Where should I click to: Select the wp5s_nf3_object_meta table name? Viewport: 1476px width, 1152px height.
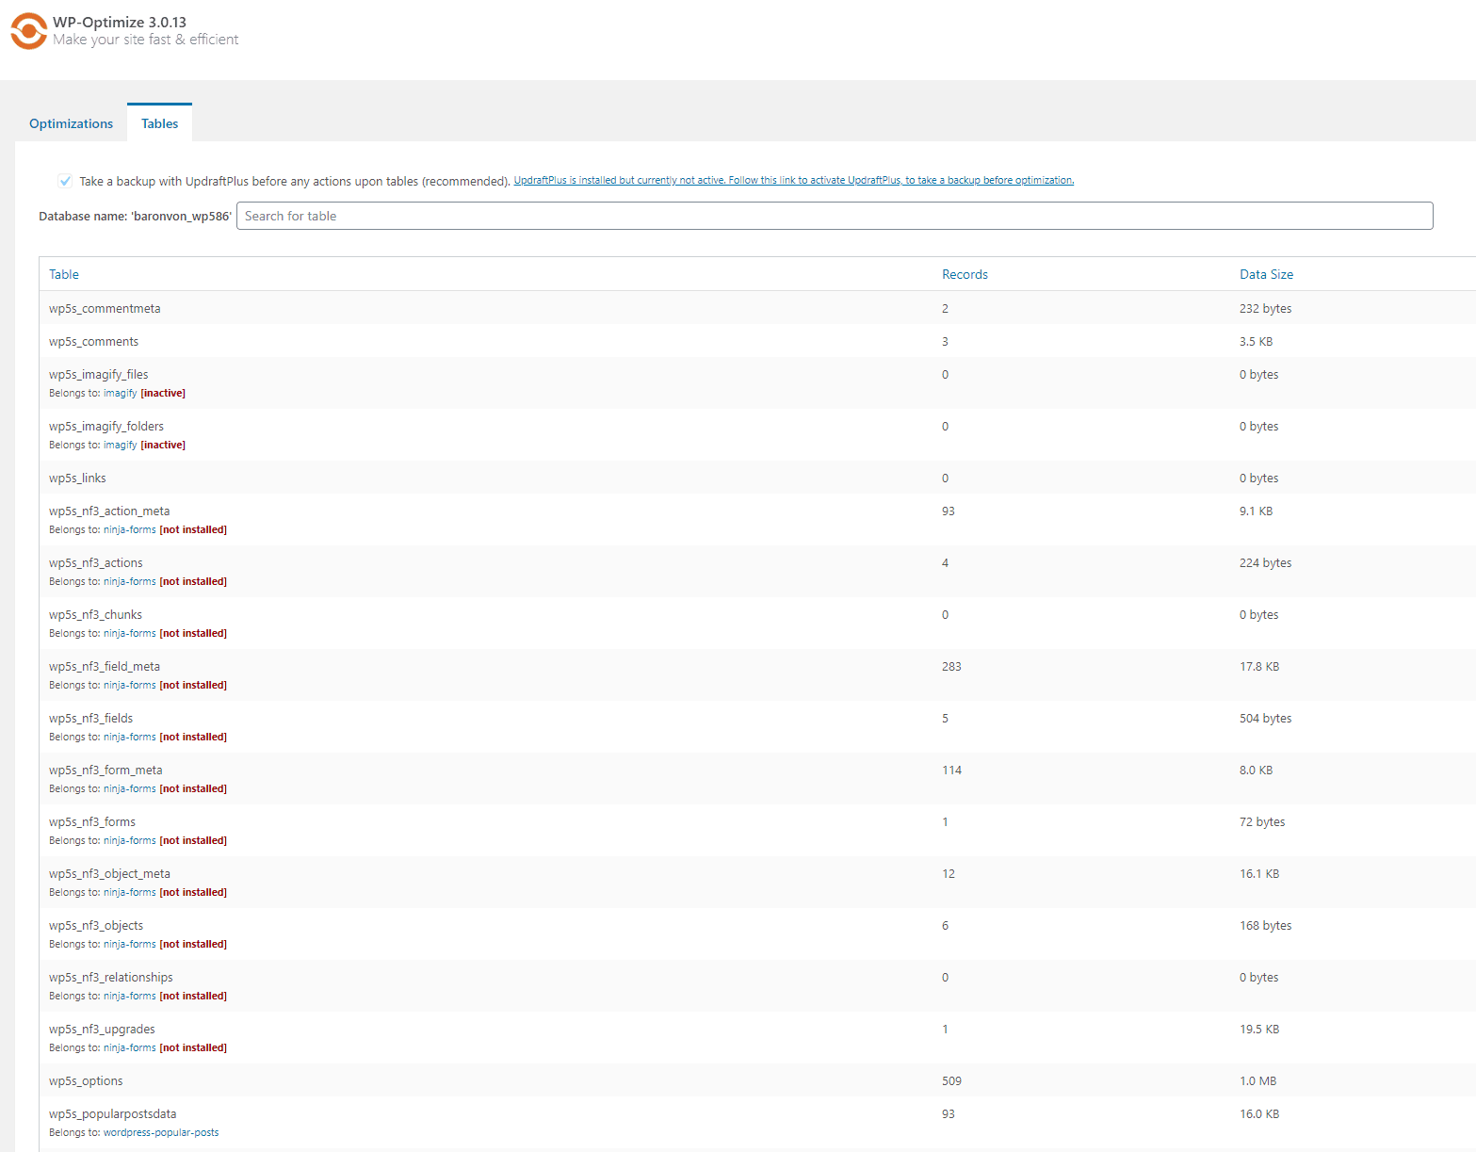109,873
